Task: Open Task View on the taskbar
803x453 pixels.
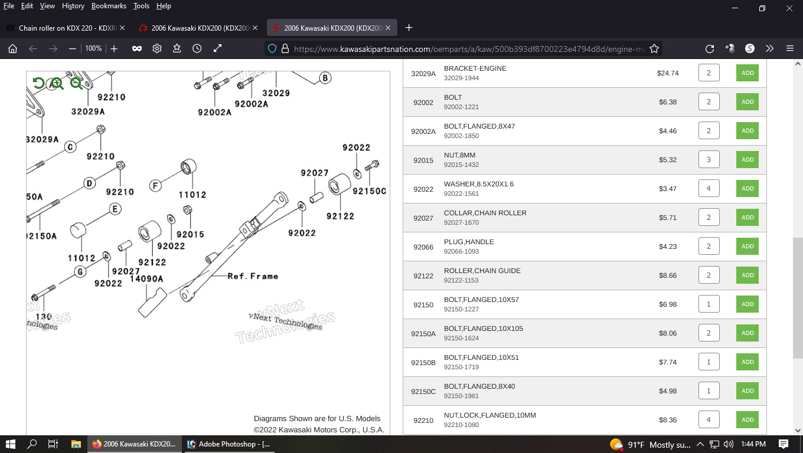Action: pyautogui.click(x=53, y=444)
